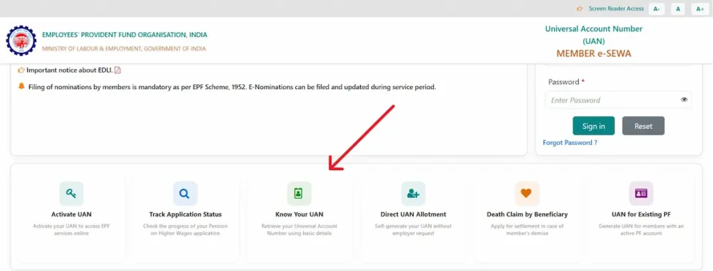Viewport: 713px width, 271px height.
Task: Click 'Employees' Provident Fund Organisation, India' heading
Action: (125, 35)
